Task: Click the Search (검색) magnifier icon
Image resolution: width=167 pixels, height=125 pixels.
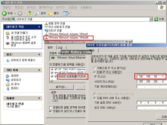Action: (37, 13)
